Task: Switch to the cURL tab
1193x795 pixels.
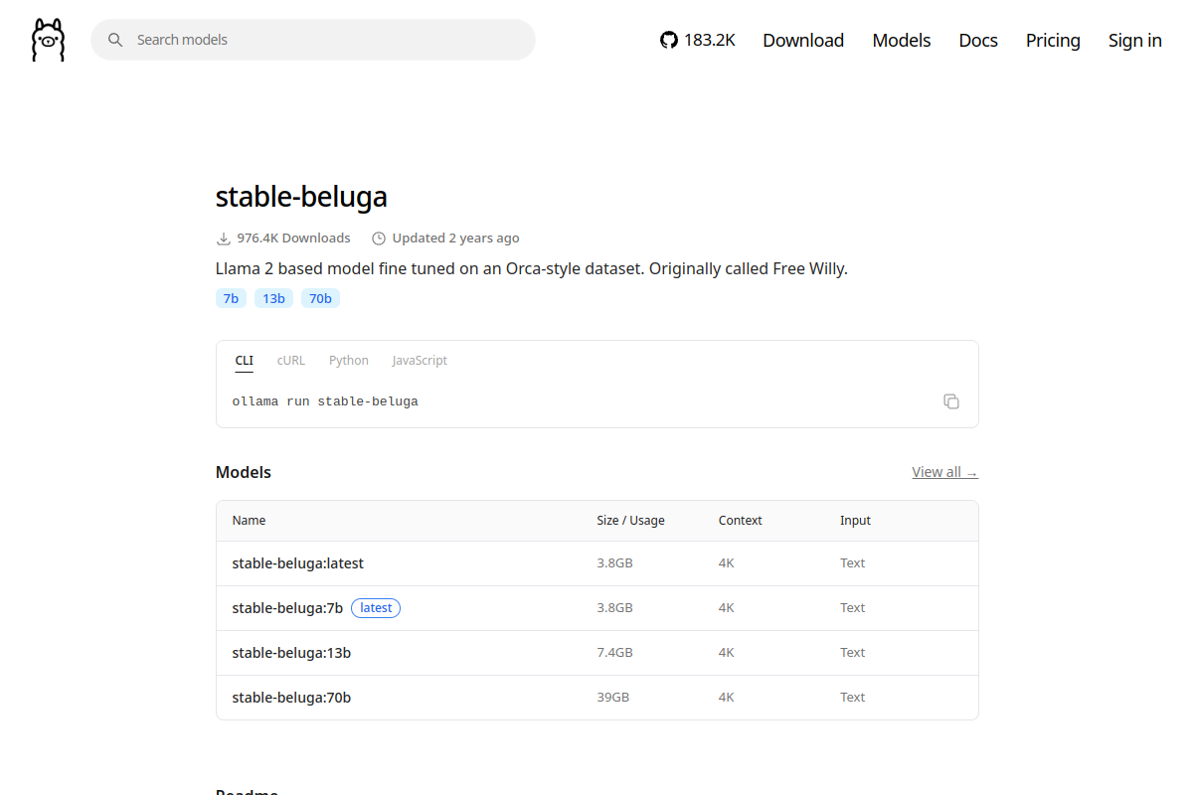Action: (291, 361)
